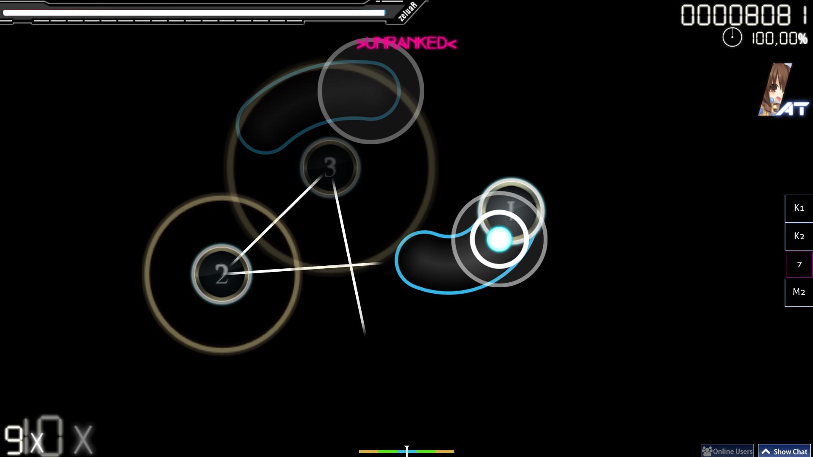Click the gray follow circle on the upper slider

click(x=371, y=91)
